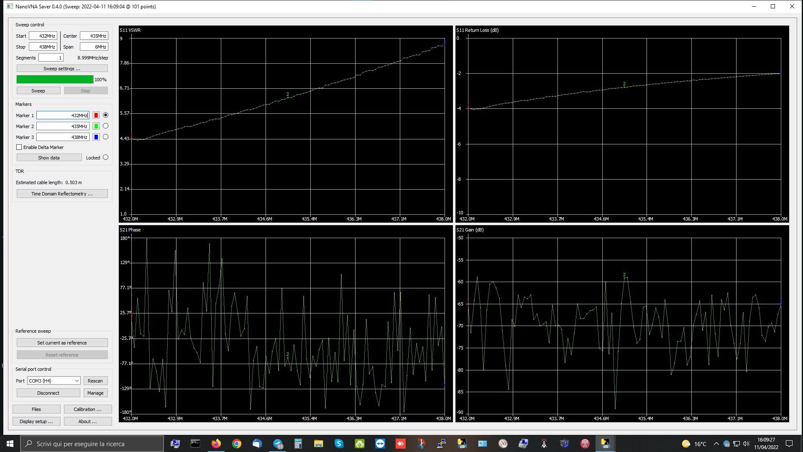Click marker 2 on S21 Gain chart
Image resolution: width=803 pixels, height=452 pixels.
tap(624, 275)
